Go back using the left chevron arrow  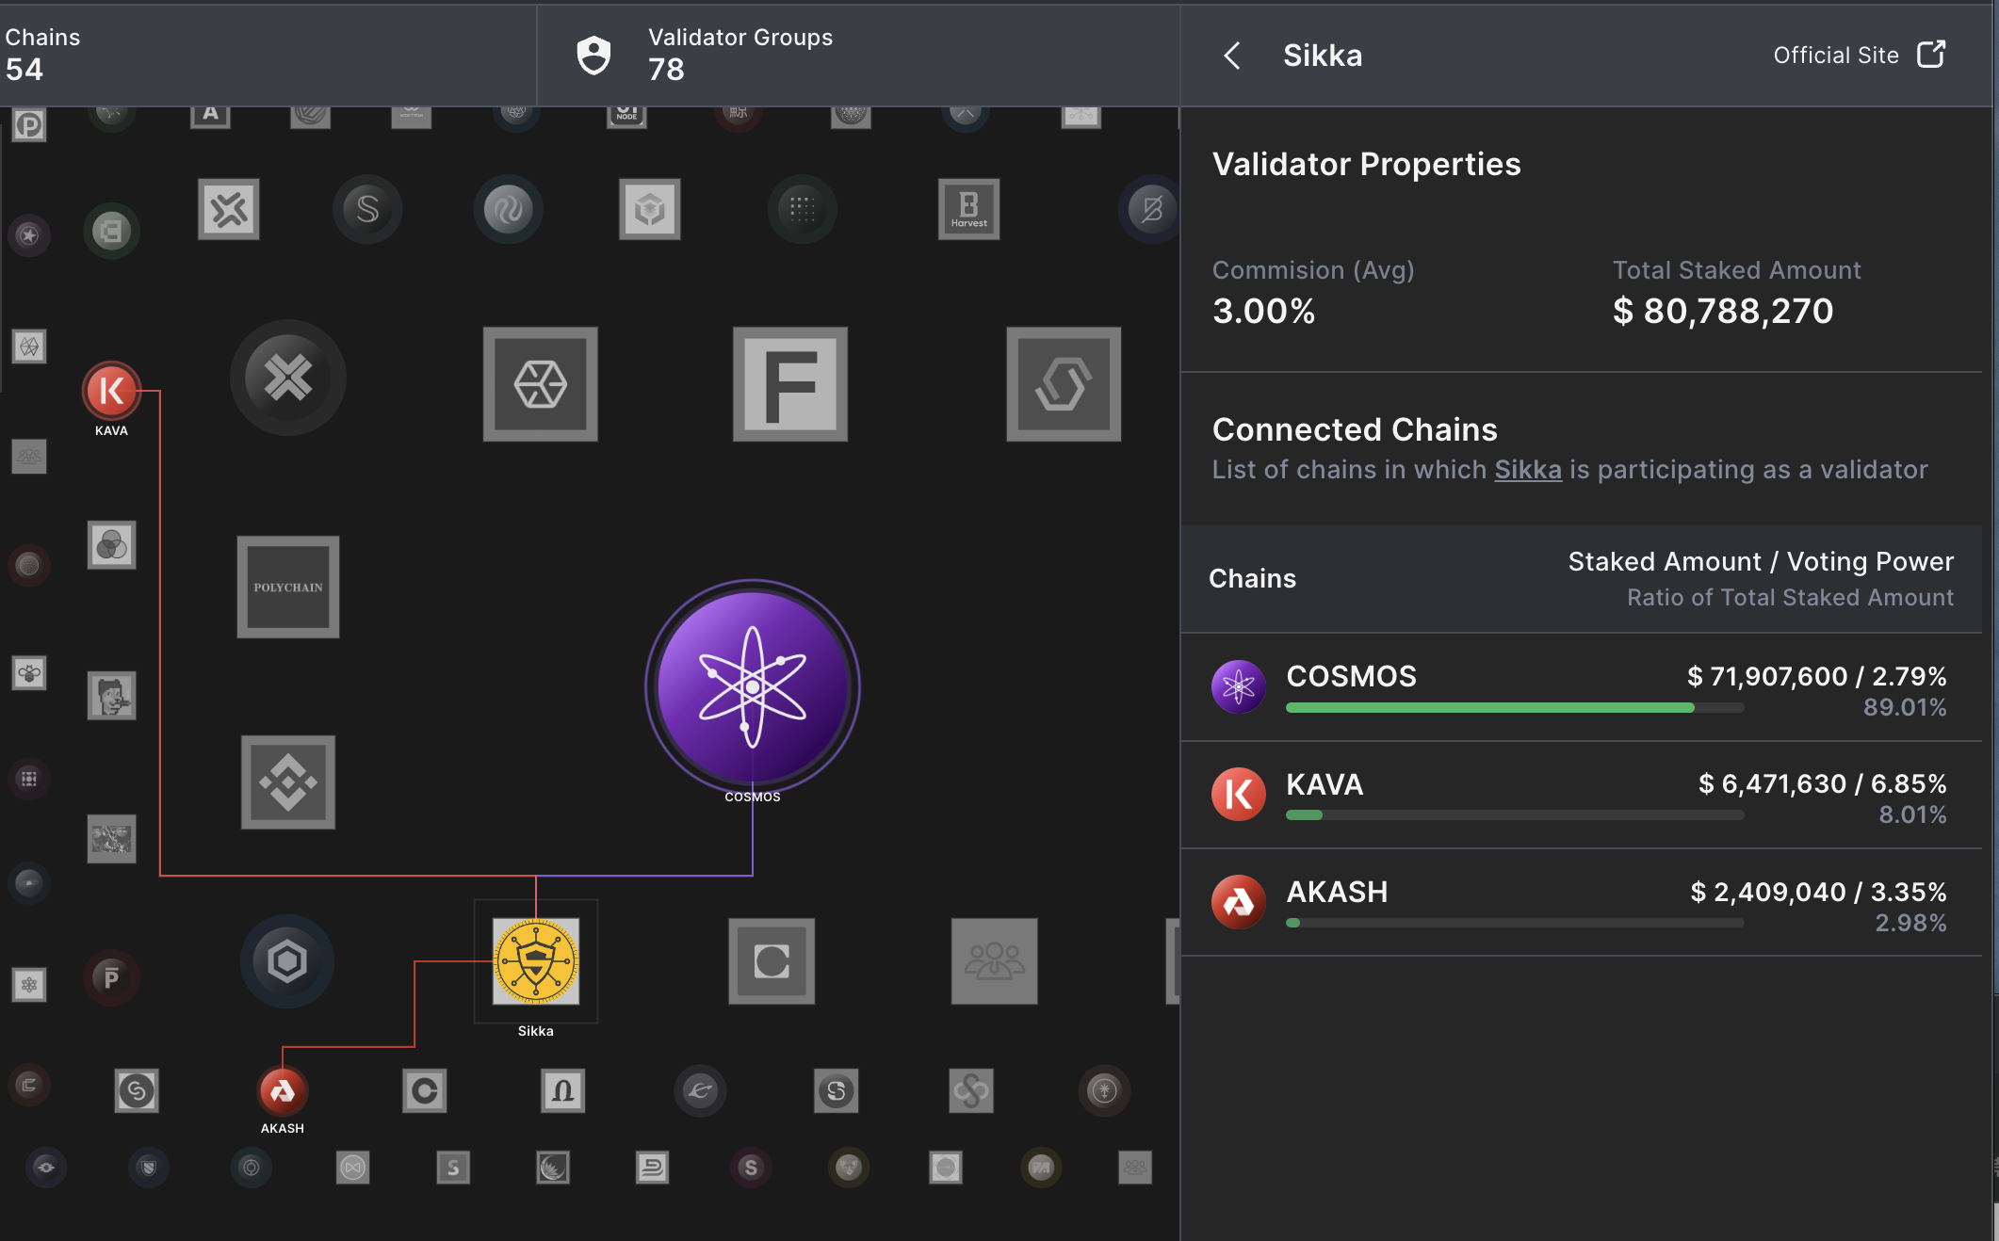(x=1232, y=56)
